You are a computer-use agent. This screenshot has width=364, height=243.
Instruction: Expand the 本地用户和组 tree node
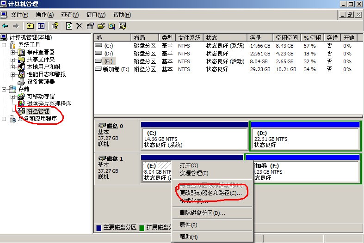click(x=13, y=67)
